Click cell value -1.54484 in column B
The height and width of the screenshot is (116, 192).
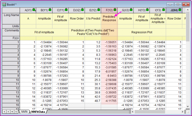click(44, 42)
